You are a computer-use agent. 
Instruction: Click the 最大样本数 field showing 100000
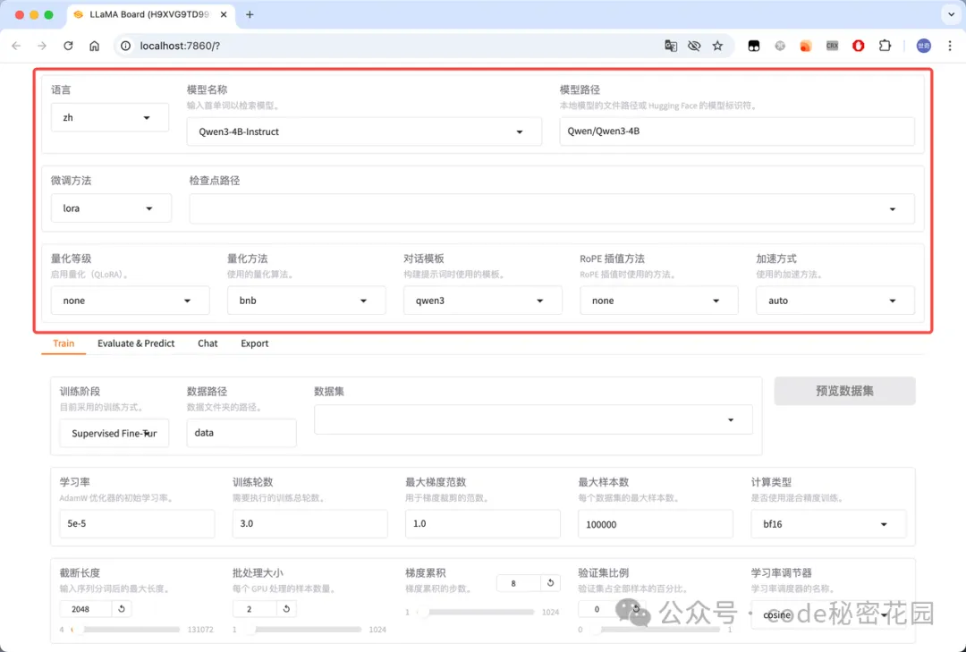(x=656, y=524)
